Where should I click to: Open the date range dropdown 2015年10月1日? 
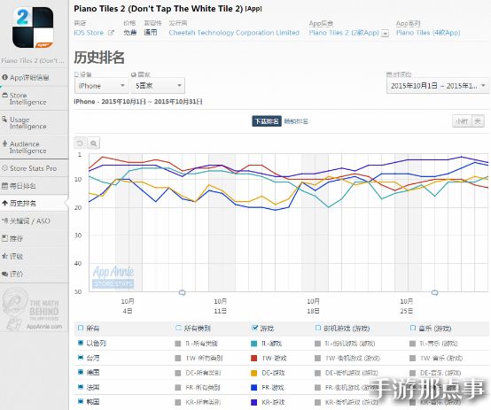point(438,85)
